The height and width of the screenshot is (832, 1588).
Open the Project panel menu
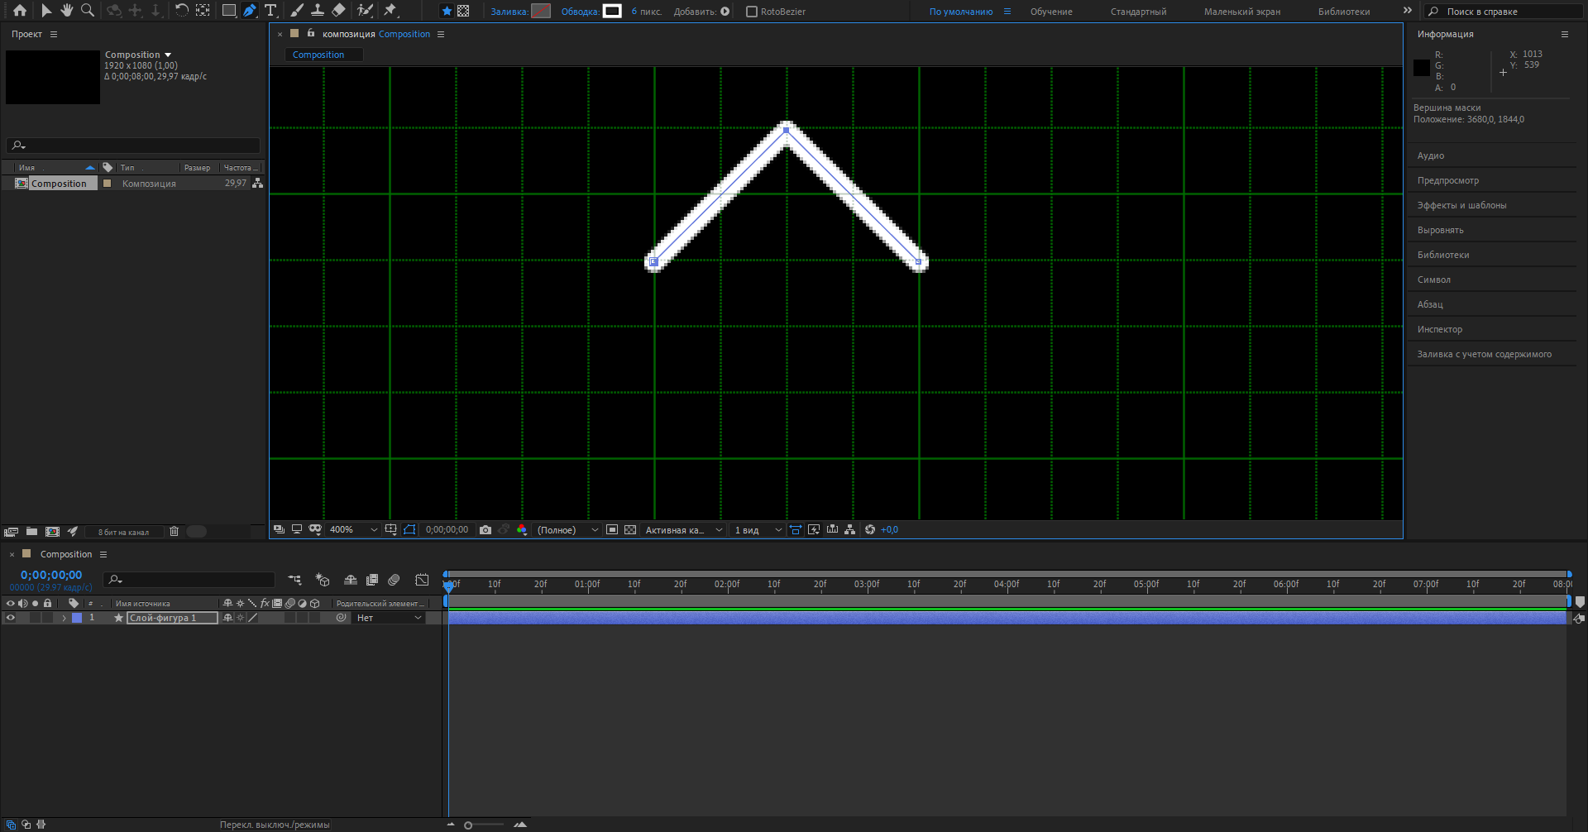[x=54, y=34]
